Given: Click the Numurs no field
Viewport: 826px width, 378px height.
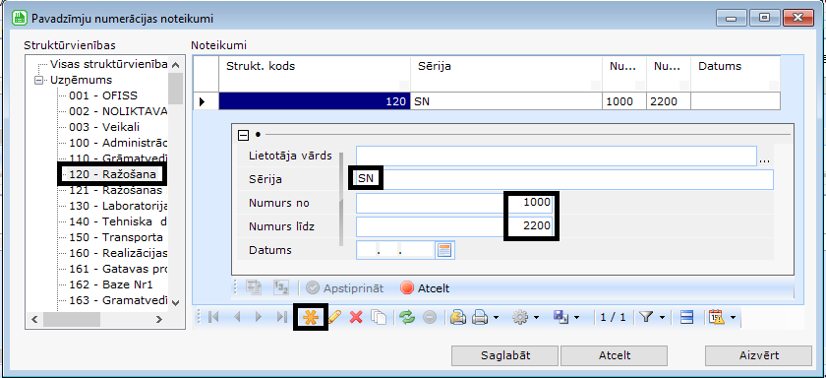Looking at the screenshot, I should (454, 203).
